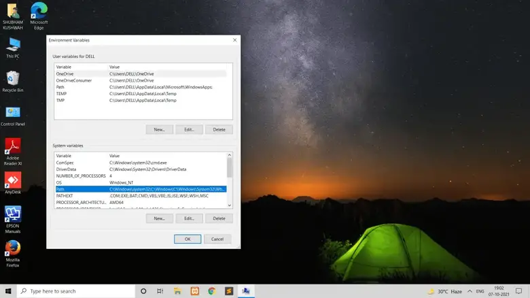The width and height of the screenshot is (530, 298).
Task: Select PROCESSOR_ARCHITECTURE system variable row
Action: coord(141,203)
